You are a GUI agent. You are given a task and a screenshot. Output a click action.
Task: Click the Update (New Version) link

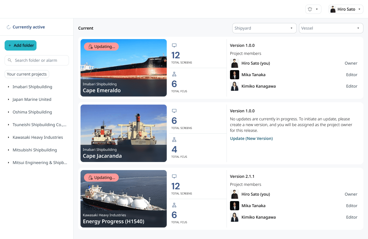point(251,138)
